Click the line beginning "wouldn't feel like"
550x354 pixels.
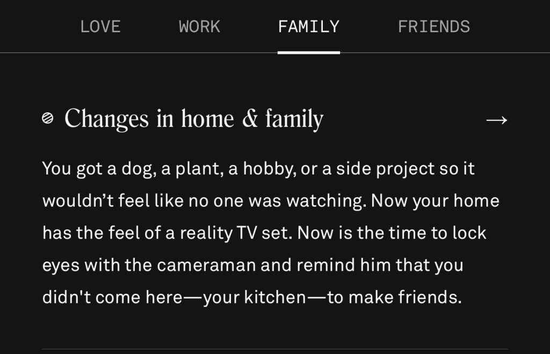pyautogui.click(x=270, y=201)
